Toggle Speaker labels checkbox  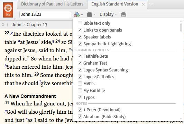(80, 37)
